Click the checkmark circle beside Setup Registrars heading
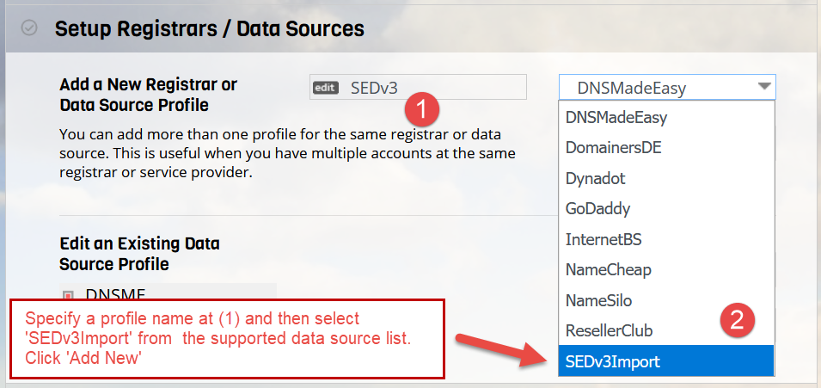 (x=28, y=28)
